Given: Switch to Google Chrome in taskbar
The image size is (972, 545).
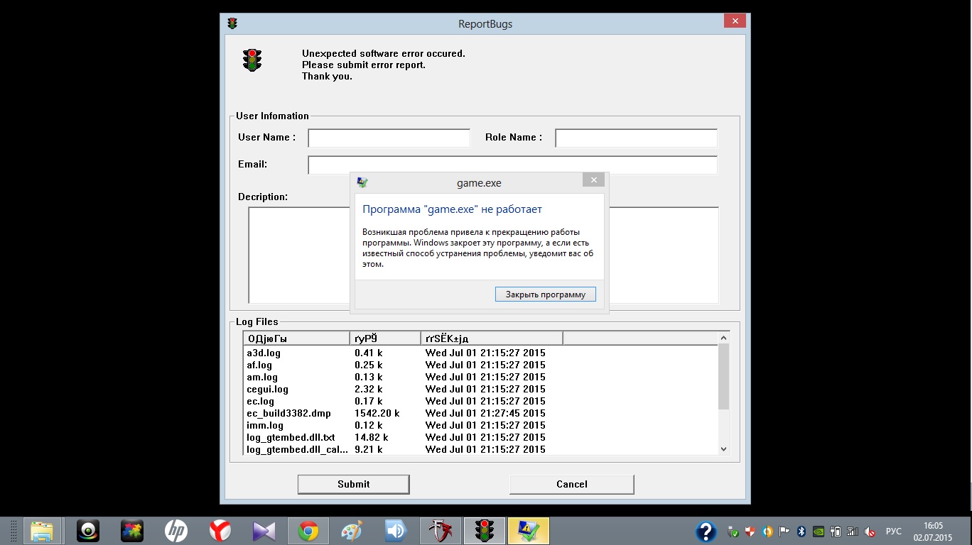Looking at the screenshot, I should tap(308, 531).
